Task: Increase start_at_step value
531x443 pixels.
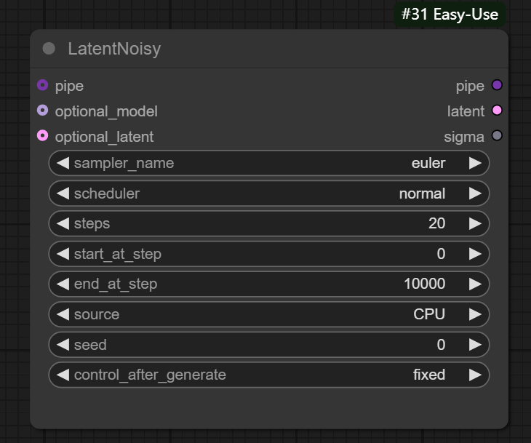Action: click(x=475, y=254)
